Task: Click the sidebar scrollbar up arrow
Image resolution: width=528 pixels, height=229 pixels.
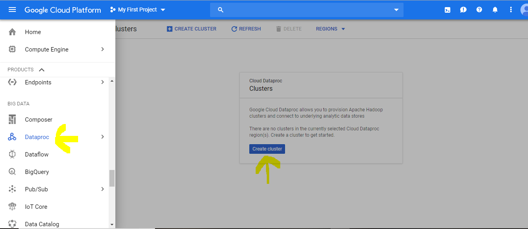Action: coord(112,81)
